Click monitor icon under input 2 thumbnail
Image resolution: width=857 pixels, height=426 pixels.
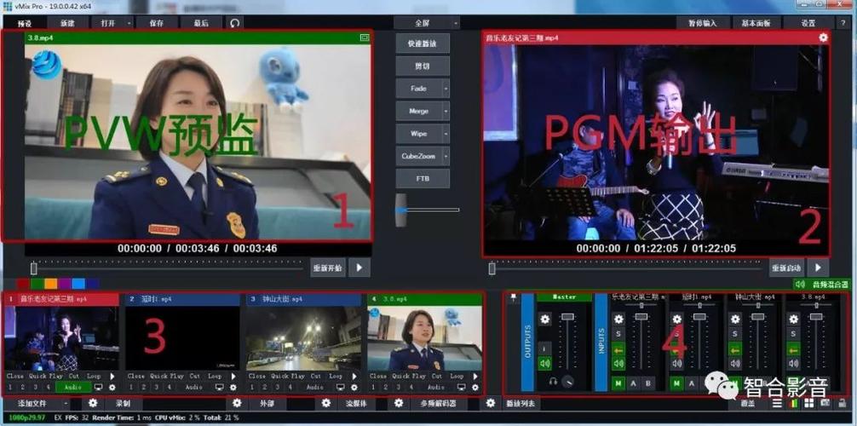[220, 387]
